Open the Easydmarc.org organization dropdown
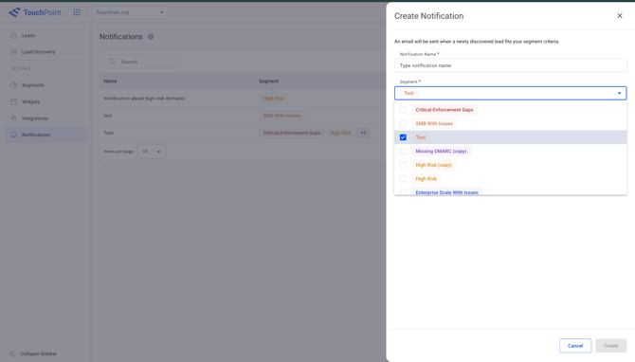Screen dimensions: 635x362 [131, 12]
